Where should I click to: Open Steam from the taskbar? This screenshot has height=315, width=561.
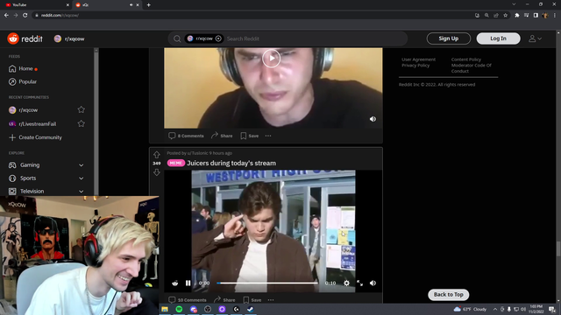[x=250, y=309]
